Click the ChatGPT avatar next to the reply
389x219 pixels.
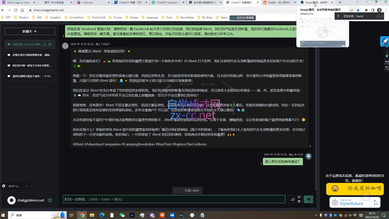click(65, 46)
